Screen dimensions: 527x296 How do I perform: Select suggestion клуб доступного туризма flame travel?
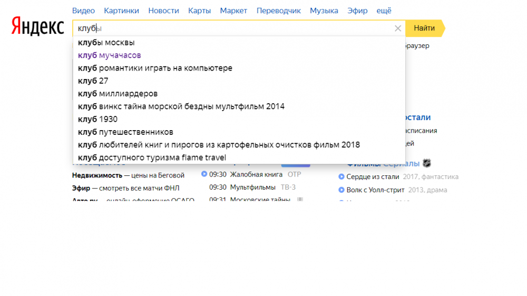tap(152, 157)
